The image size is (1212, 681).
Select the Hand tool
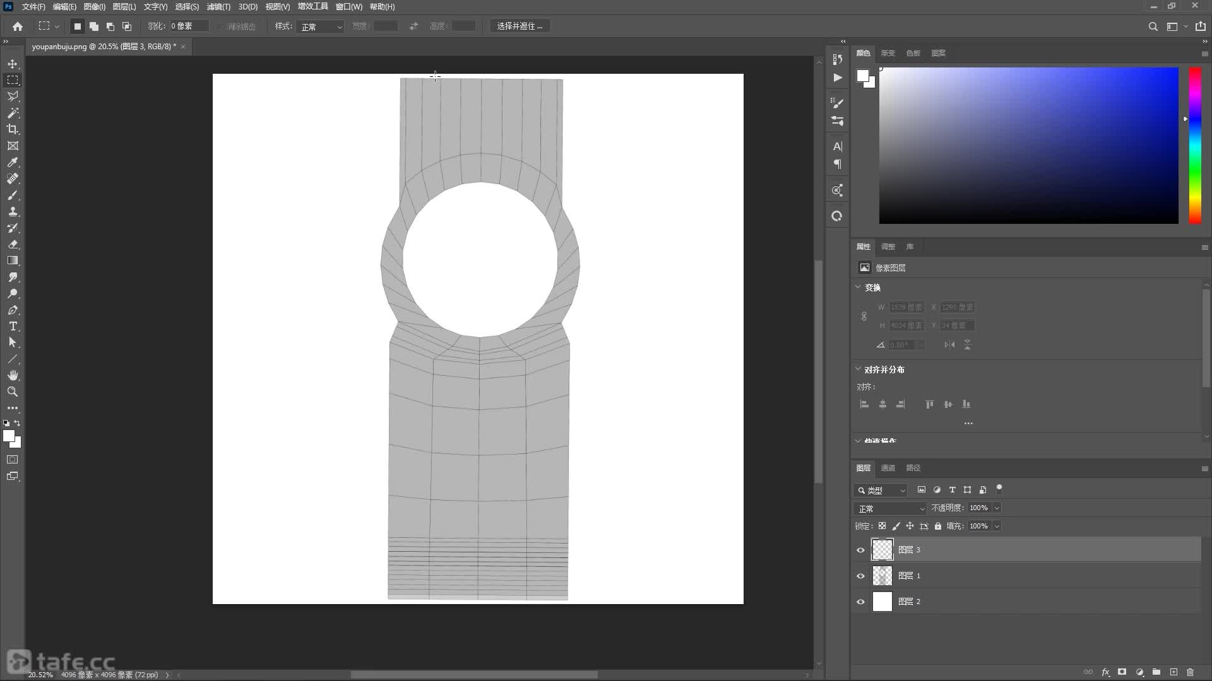click(x=13, y=375)
